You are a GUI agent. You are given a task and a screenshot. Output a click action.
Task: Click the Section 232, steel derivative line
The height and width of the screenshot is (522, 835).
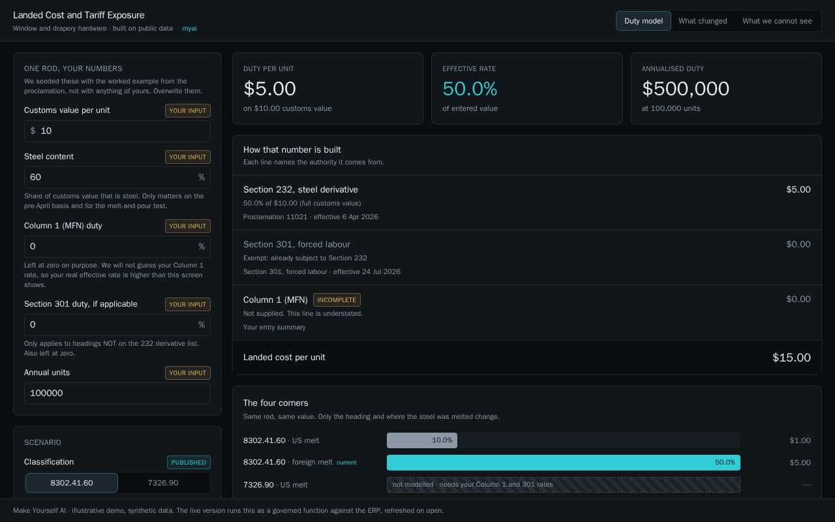[x=527, y=202]
